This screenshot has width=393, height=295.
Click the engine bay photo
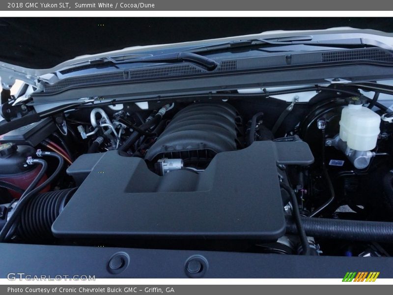click(x=196, y=147)
